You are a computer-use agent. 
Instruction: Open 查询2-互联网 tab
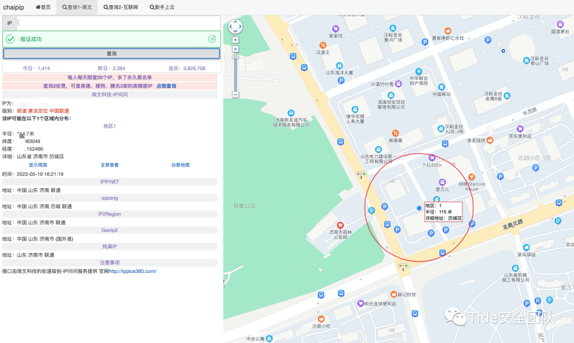tap(121, 7)
